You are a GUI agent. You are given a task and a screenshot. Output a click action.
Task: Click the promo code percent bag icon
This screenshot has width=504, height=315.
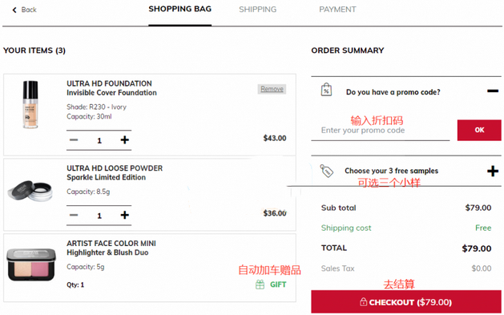coord(326,89)
